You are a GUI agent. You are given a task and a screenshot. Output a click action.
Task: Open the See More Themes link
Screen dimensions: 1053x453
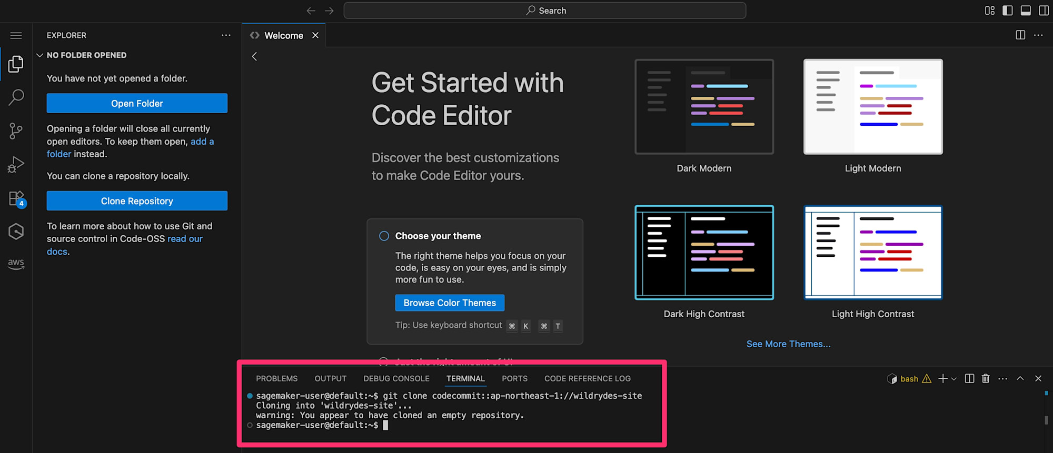pos(788,344)
